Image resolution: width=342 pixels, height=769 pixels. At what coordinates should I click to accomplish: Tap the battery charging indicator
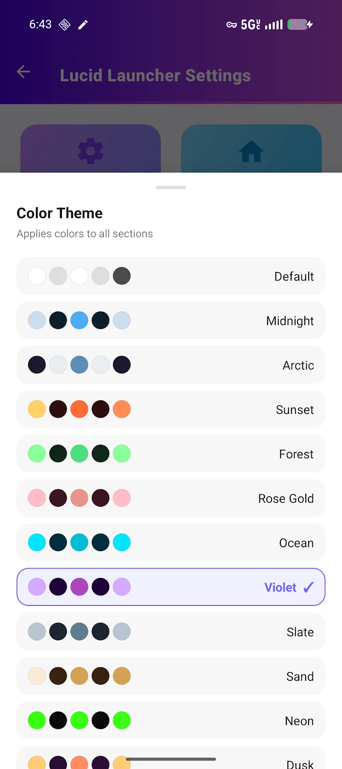point(301,24)
